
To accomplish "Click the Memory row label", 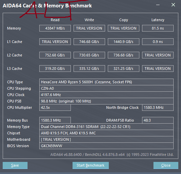I will [14, 28].
